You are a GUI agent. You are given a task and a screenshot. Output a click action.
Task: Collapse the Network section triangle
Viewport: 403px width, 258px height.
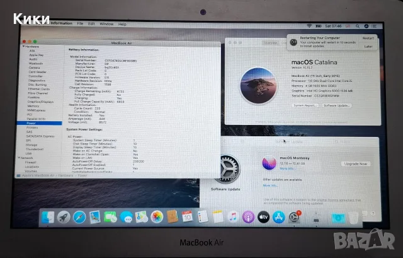pos(19,158)
